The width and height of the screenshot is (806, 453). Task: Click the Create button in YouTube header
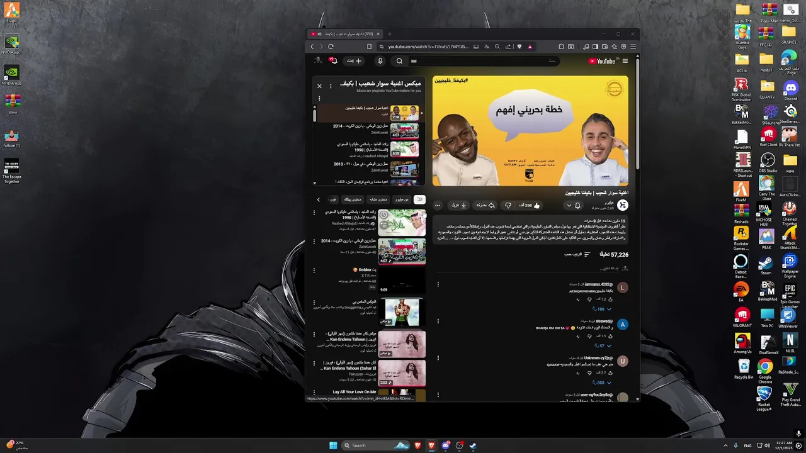coord(355,61)
